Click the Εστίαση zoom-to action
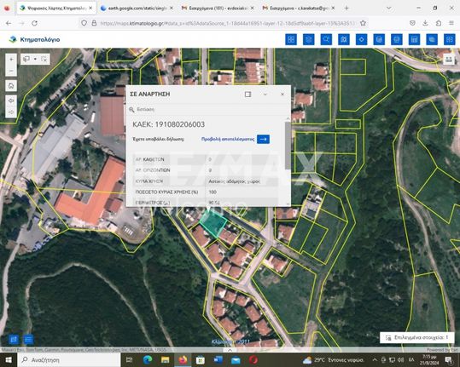 142,110
